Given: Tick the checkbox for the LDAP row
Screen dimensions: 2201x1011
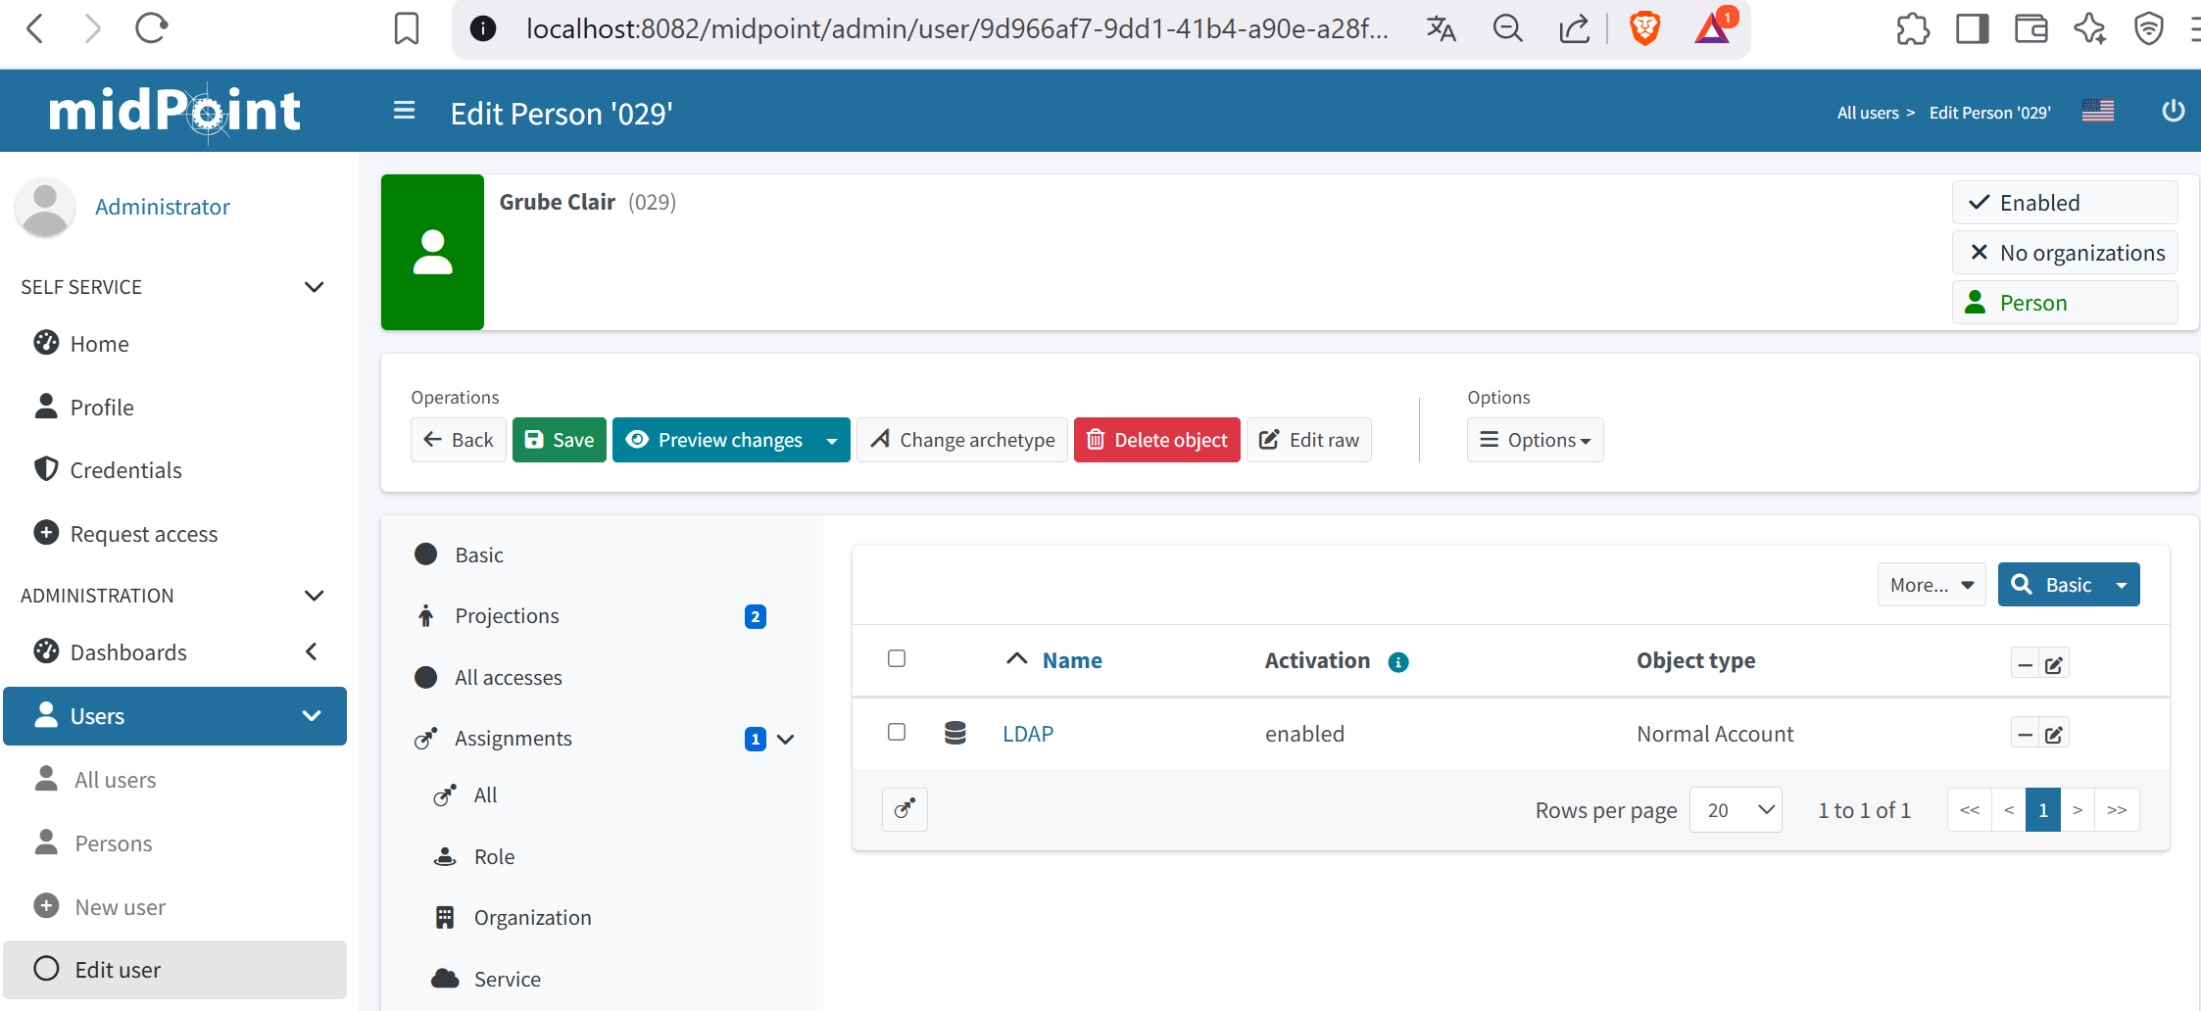Looking at the screenshot, I should tap(897, 732).
